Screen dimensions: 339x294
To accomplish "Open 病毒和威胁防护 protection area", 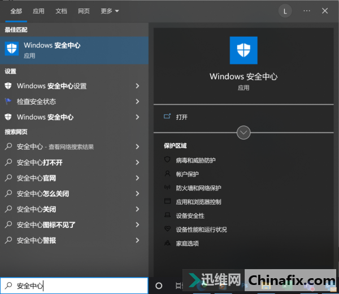I will point(195,160).
